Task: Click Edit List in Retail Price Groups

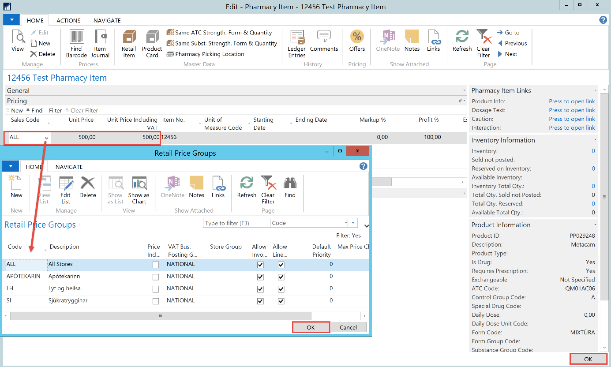Action: point(66,190)
